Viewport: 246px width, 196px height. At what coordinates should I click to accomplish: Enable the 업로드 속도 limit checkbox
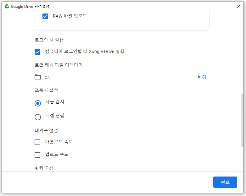(37, 155)
